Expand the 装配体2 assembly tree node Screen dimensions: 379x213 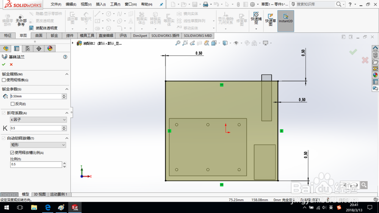[x=72, y=43]
